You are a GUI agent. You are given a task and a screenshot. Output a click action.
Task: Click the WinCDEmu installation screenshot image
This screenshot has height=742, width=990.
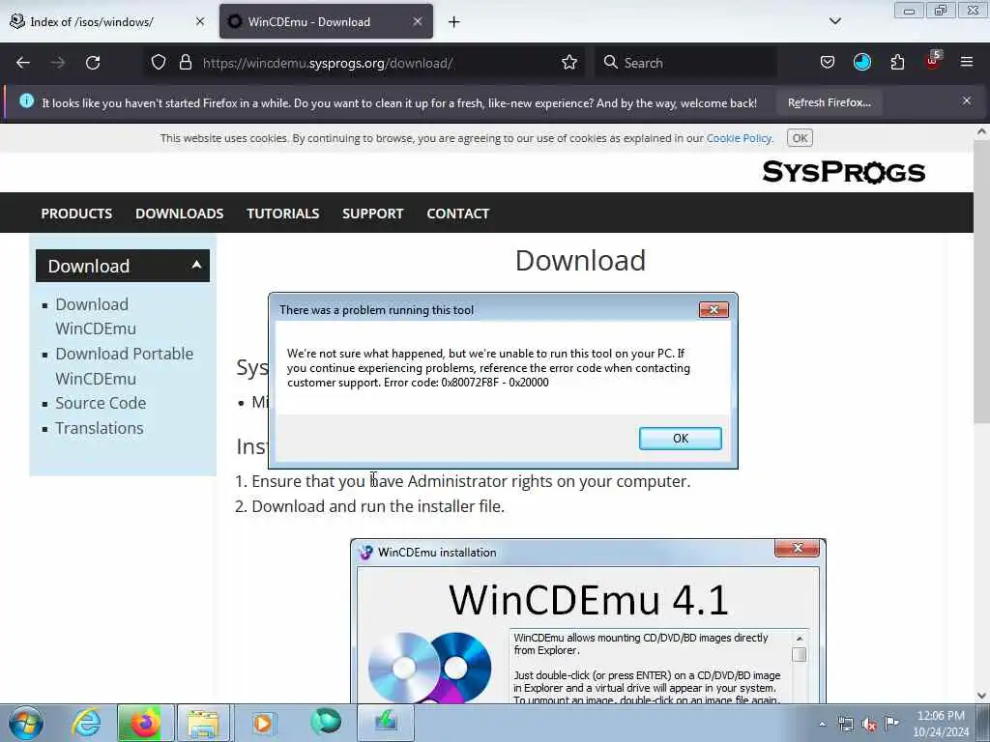588,621
